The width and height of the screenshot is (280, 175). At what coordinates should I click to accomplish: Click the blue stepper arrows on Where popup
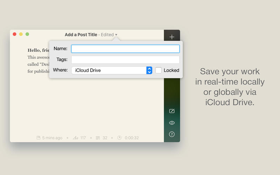[149, 70]
